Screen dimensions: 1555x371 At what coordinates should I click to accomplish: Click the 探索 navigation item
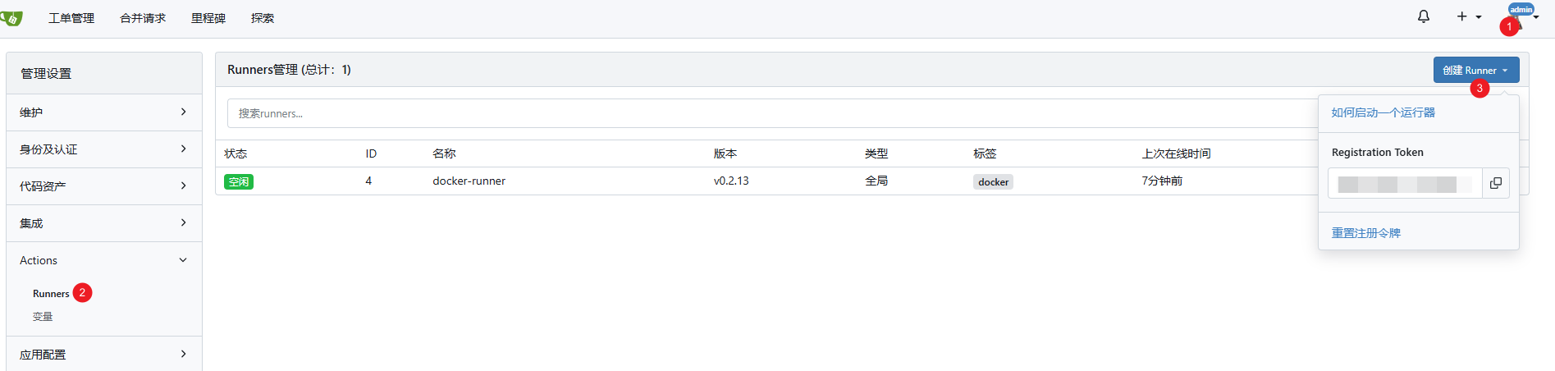tap(263, 18)
